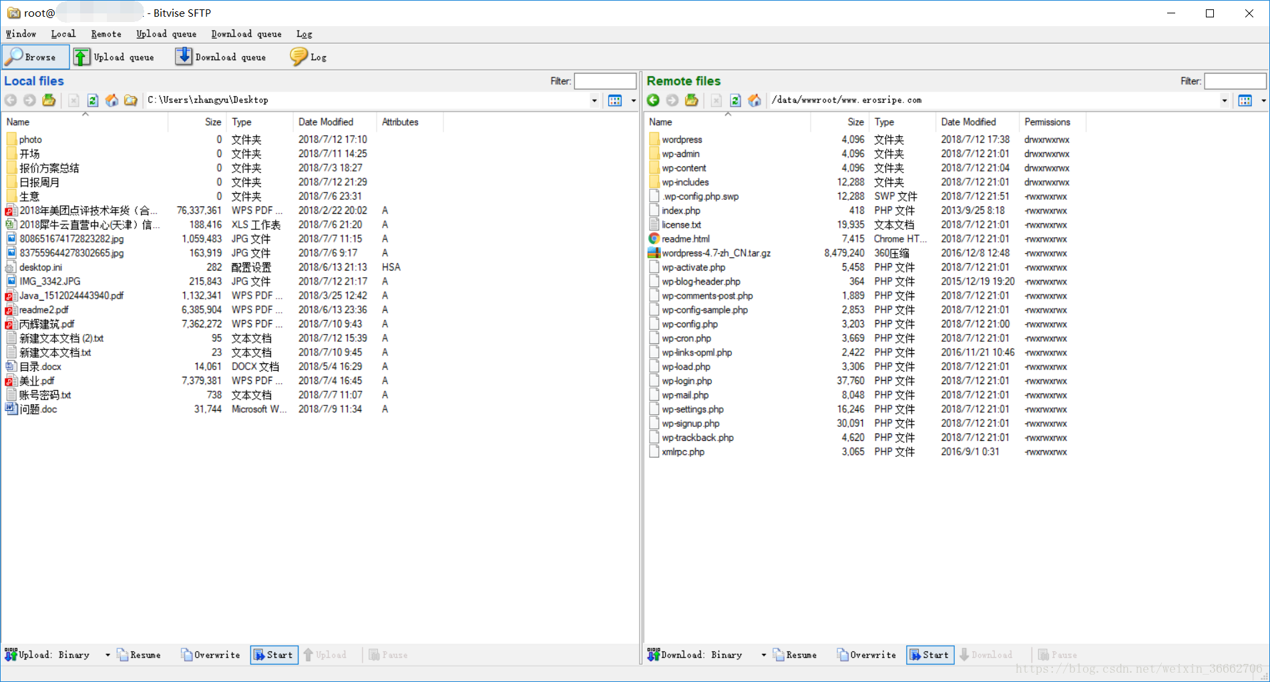
Task: Open Remote view options dropdown arrow
Action: (1263, 101)
